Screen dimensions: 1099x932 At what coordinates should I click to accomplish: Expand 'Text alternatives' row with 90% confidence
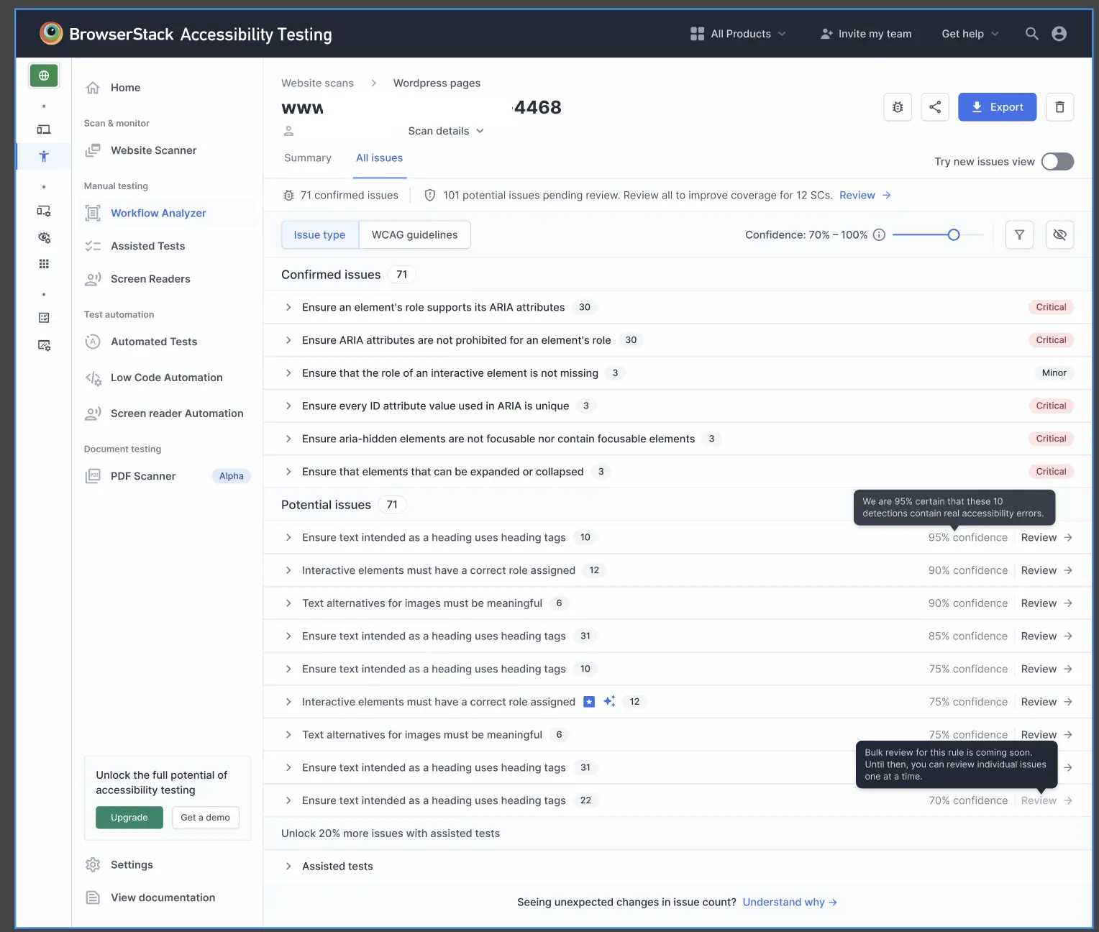(288, 603)
